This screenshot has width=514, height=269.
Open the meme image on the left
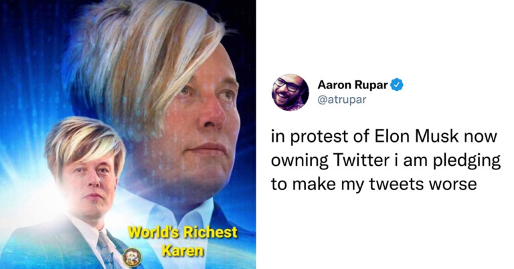click(x=128, y=134)
